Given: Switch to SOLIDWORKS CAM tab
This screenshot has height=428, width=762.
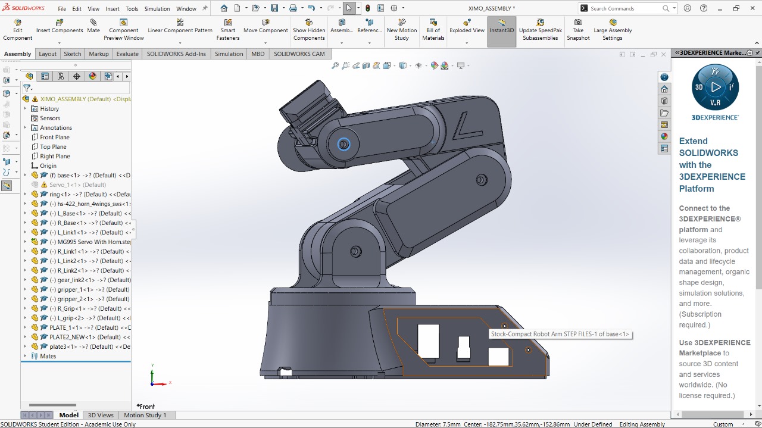Looking at the screenshot, I should coord(299,54).
